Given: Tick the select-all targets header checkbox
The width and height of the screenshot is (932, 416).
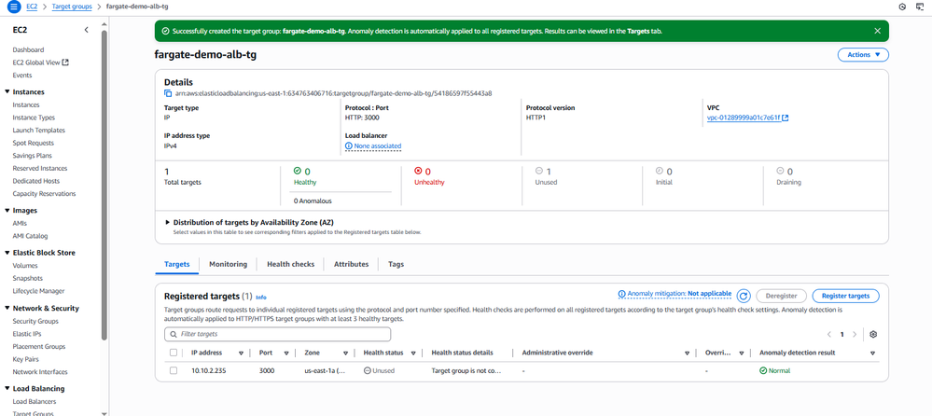Looking at the screenshot, I should pyautogui.click(x=174, y=353).
